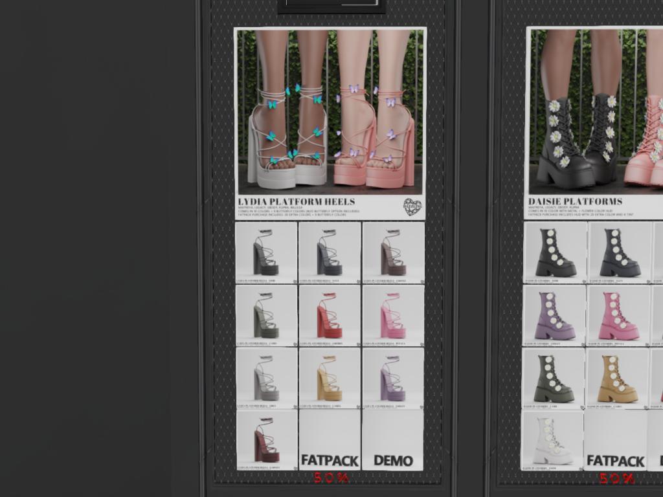This screenshot has width=663, height=497.
Task: Click the red 50% sign under Lydia vendor
Action: [331, 478]
